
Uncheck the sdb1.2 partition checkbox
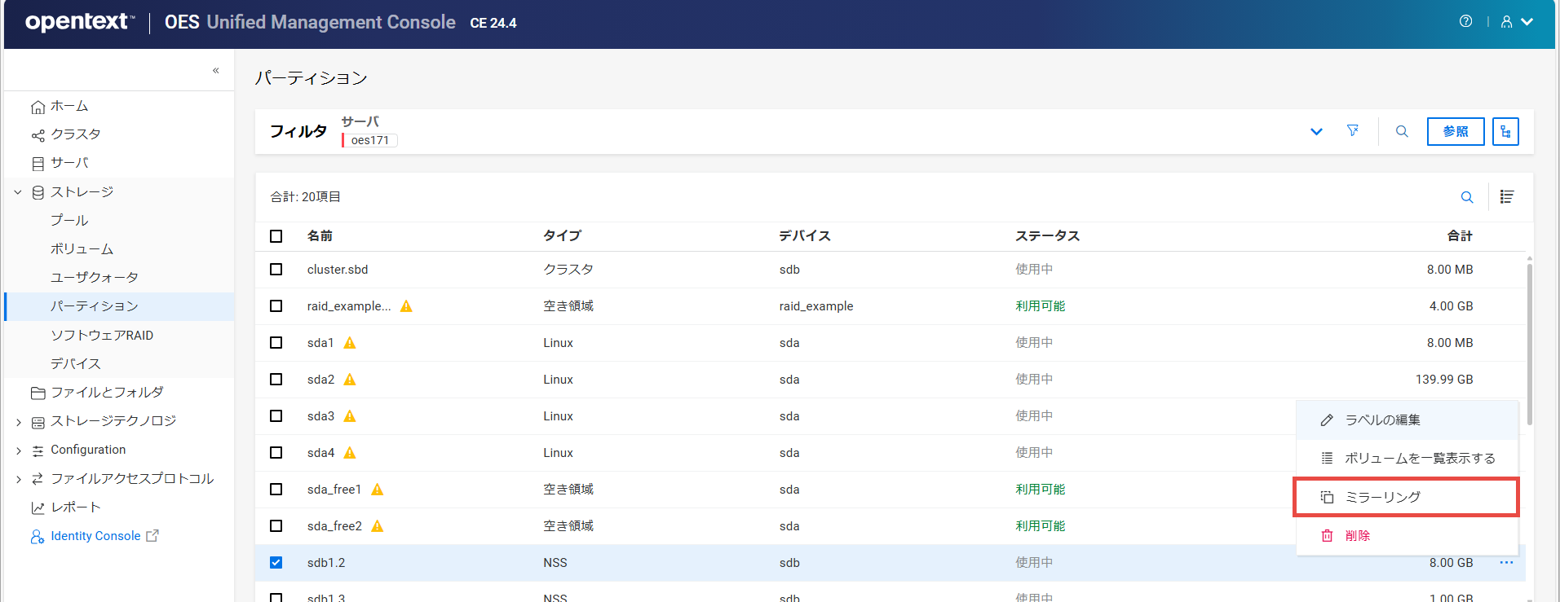(276, 563)
